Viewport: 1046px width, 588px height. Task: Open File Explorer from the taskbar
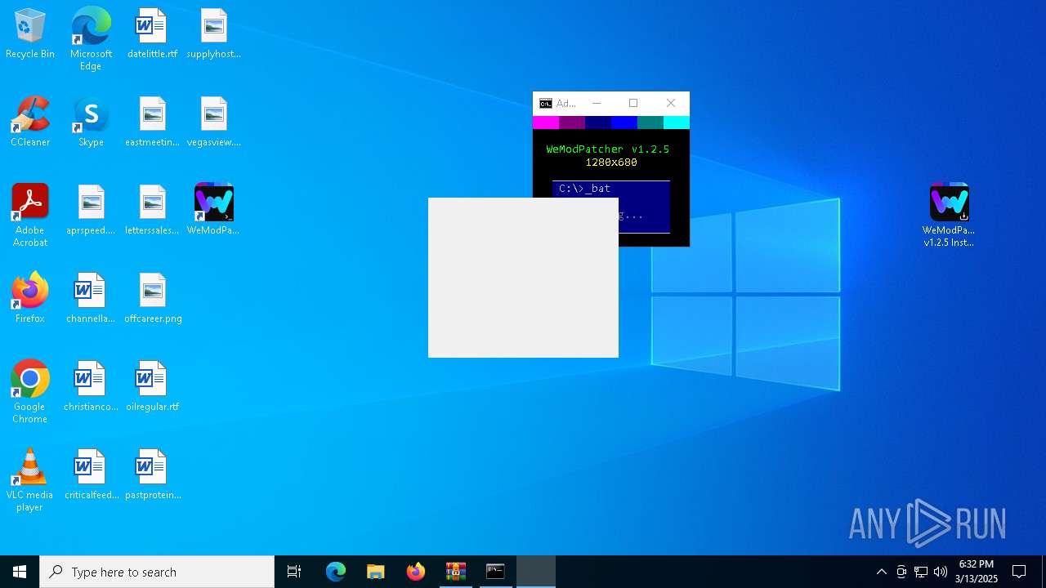(375, 572)
